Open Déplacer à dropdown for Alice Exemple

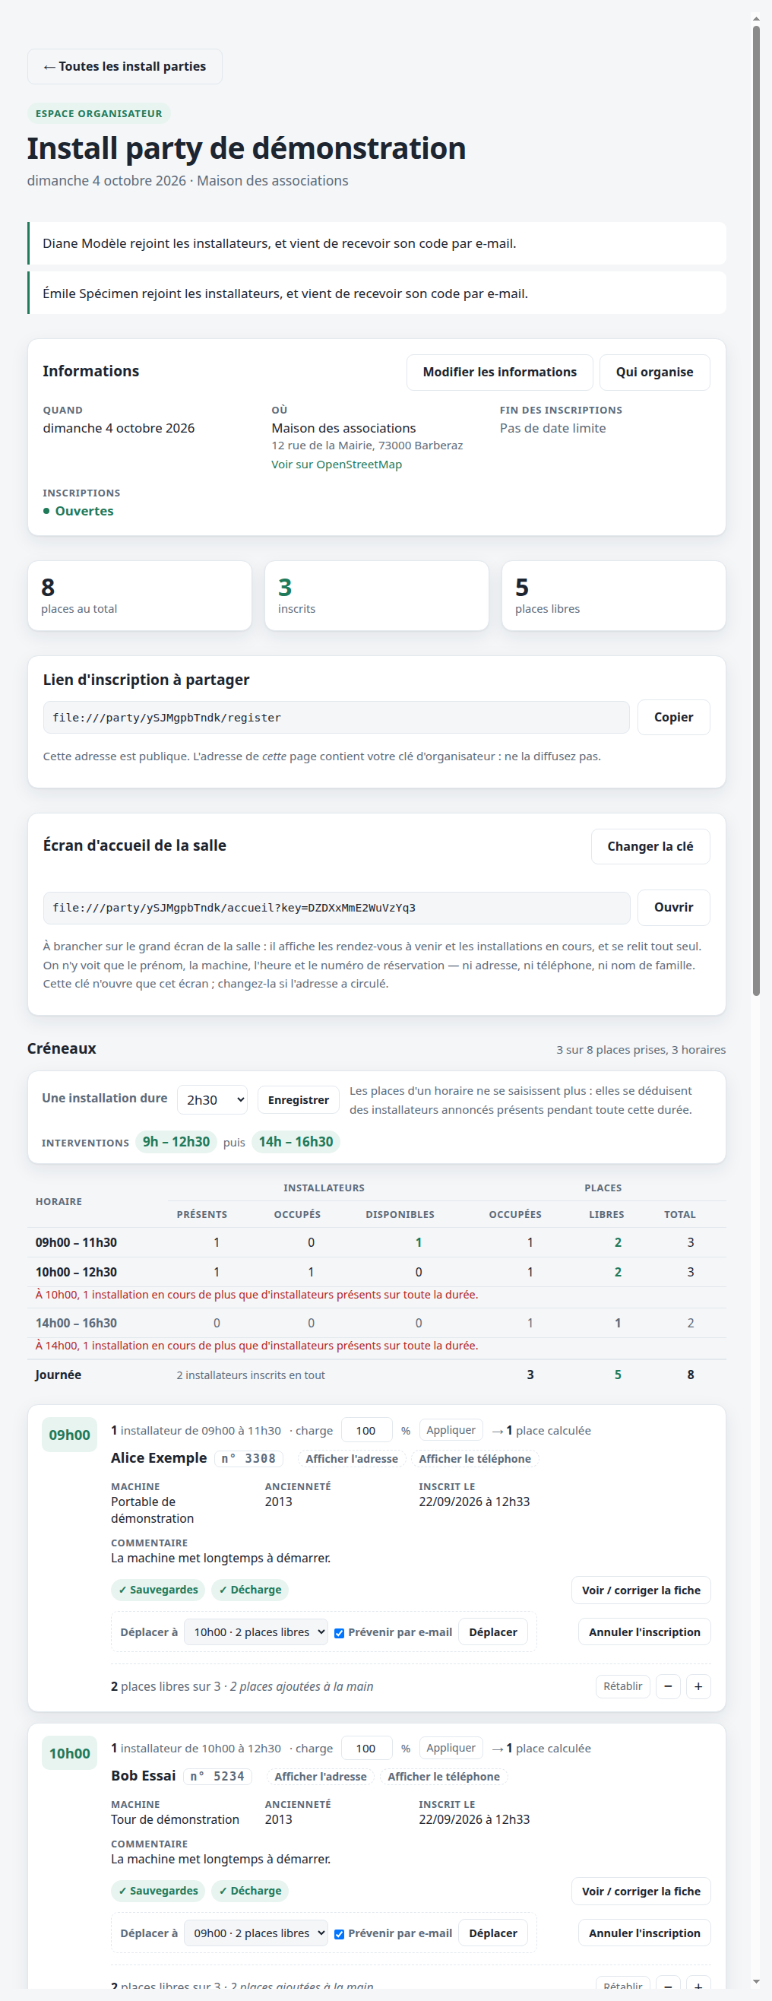(x=255, y=1632)
